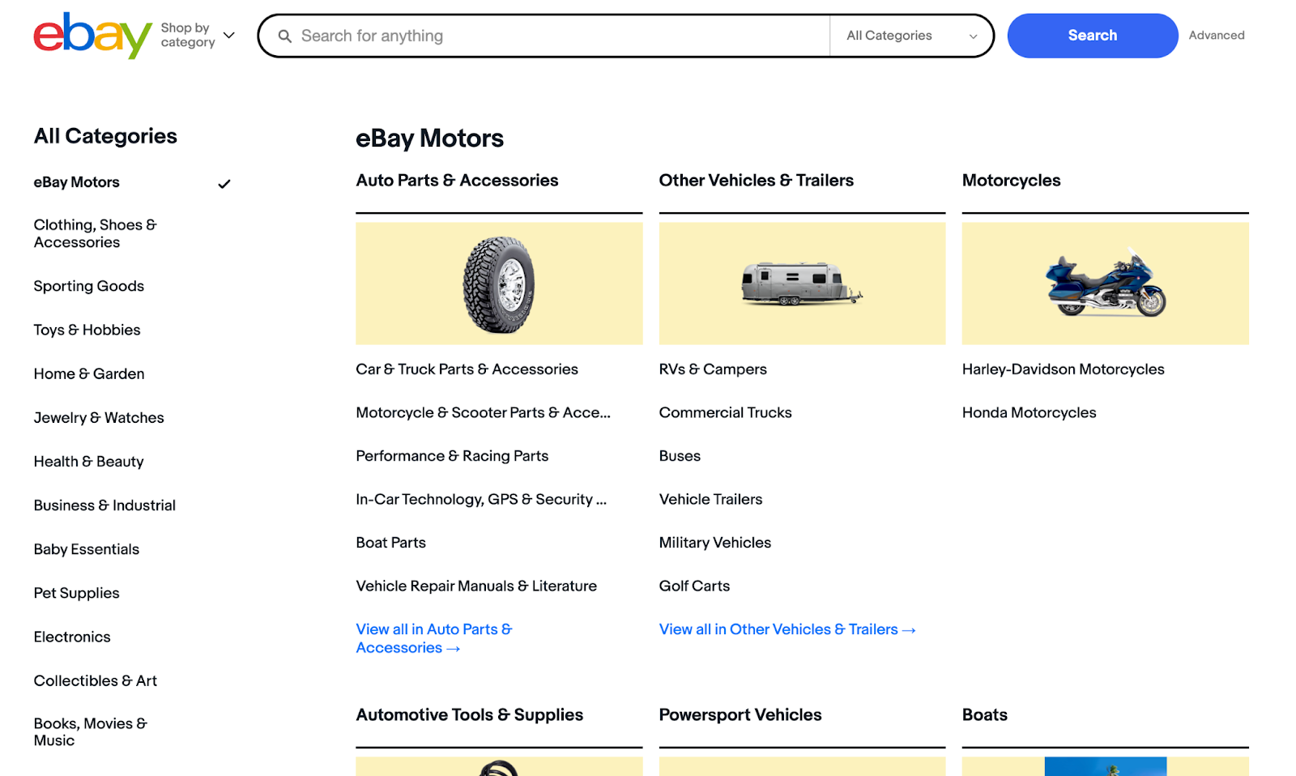The width and height of the screenshot is (1296, 776).
Task: Open In-Car Technology, GPS & Security link
Action: 481,499
